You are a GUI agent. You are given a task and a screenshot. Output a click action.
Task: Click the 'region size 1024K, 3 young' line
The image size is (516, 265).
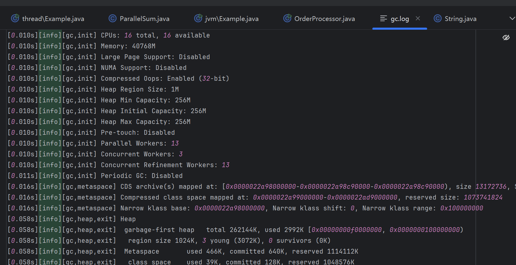point(169,241)
